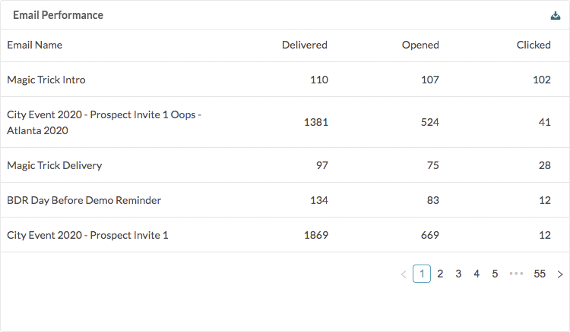The image size is (570, 332).
Task: Sort by Opened column header
Action: [x=420, y=45]
